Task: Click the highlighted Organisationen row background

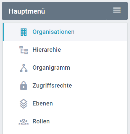Action: [65, 32]
